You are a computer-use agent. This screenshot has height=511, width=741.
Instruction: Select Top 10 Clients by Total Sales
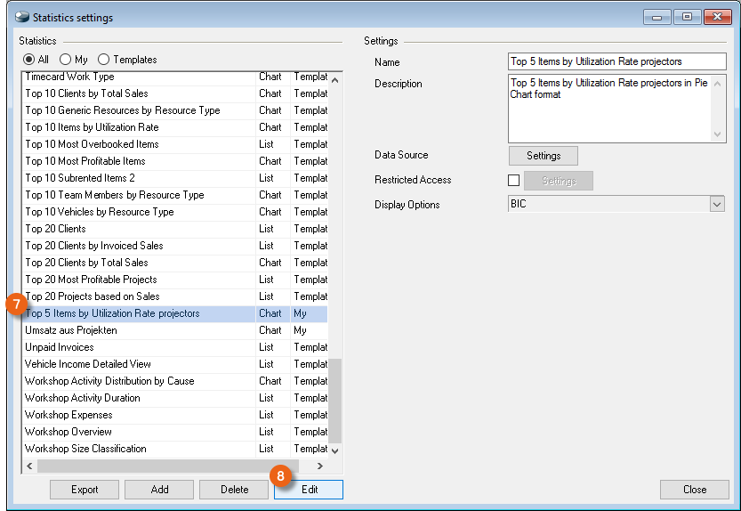click(x=86, y=93)
